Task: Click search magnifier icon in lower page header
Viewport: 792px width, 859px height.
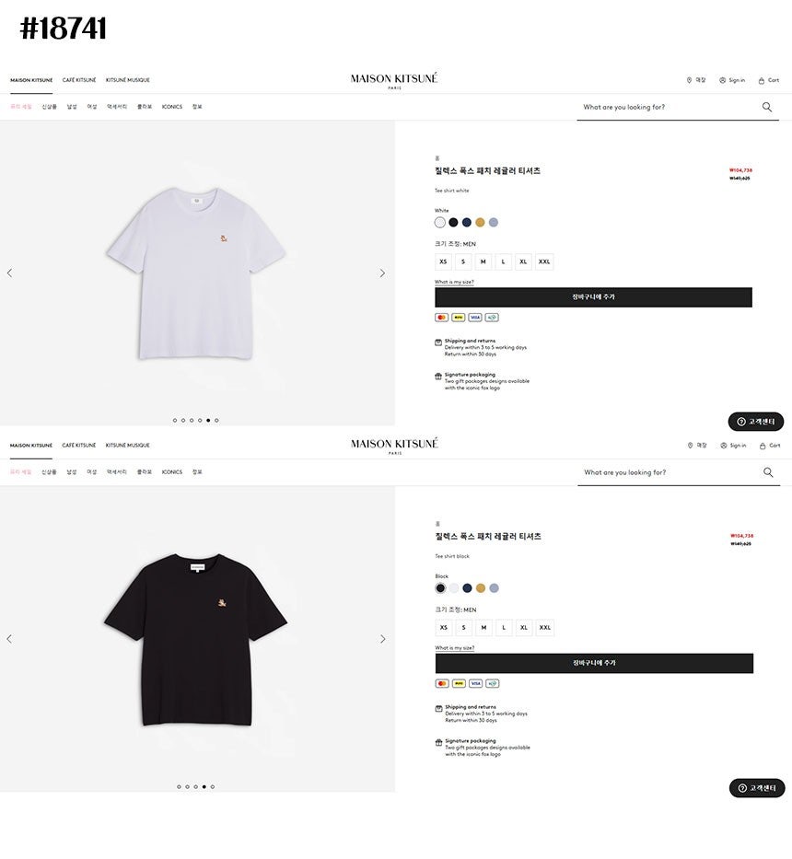Action: 768,472
